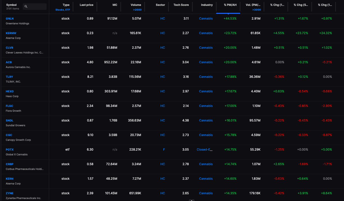Screen dimensions: 344x201
Task: Click the Cannabis industry link in TLRY row
Action: pos(206,77)
